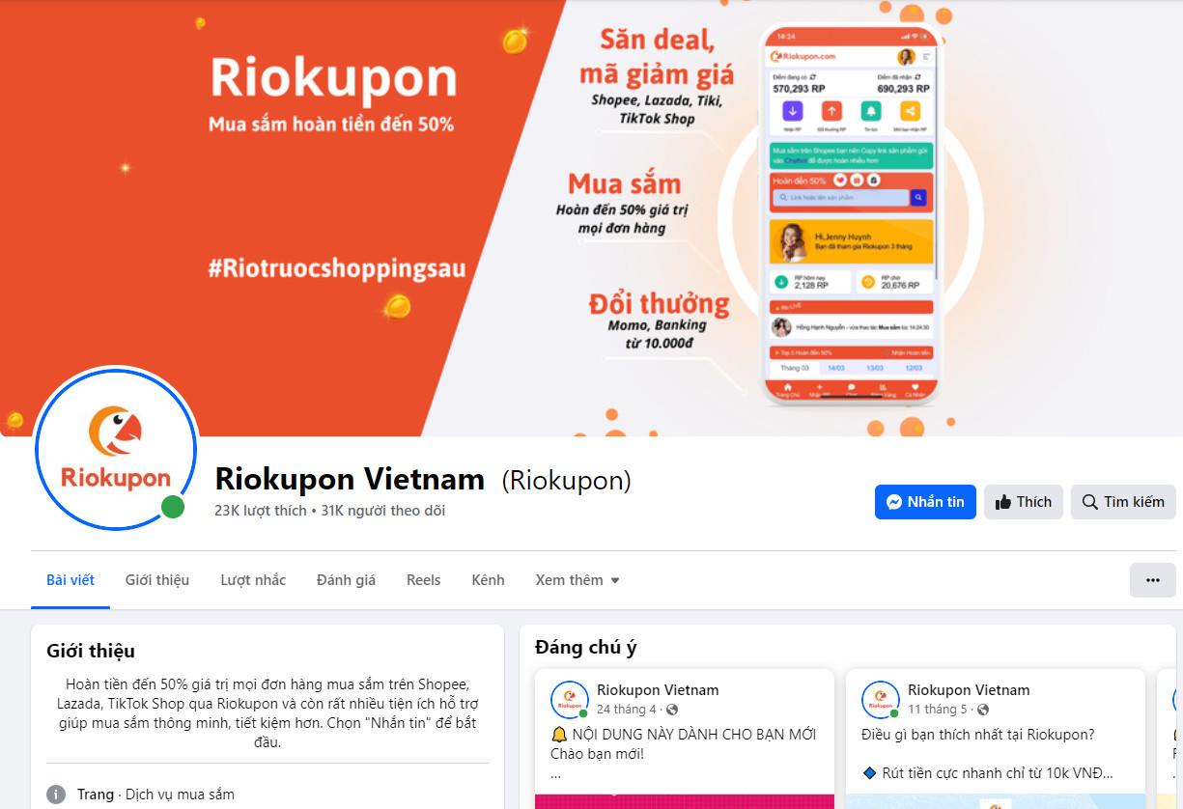Click the Messenger icon in Nhắn tin button
This screenshot has width=1183, height=809.
tap(894, 502)
